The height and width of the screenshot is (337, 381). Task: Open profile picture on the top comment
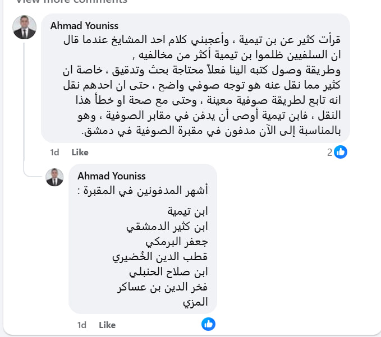point(25,27)
